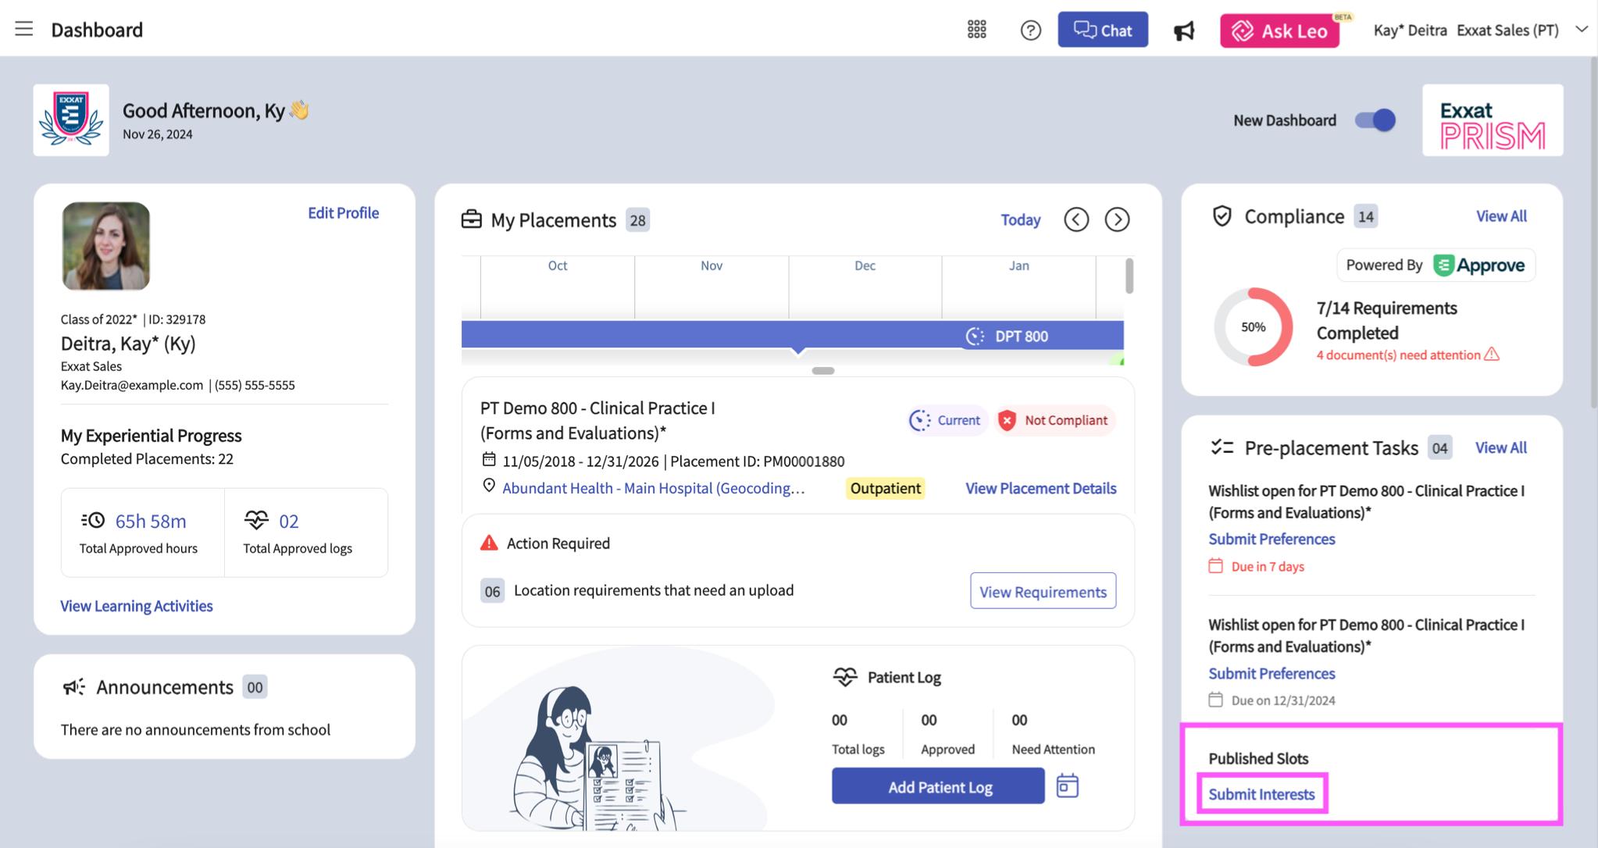Click the student profile photo
Image resolution: width=1598 pixels, height=848 pixels.
pos(106,246)
